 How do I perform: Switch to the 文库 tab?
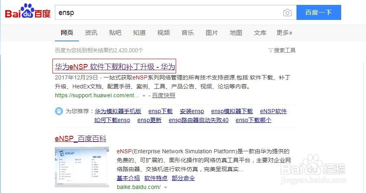pos(260,32)
